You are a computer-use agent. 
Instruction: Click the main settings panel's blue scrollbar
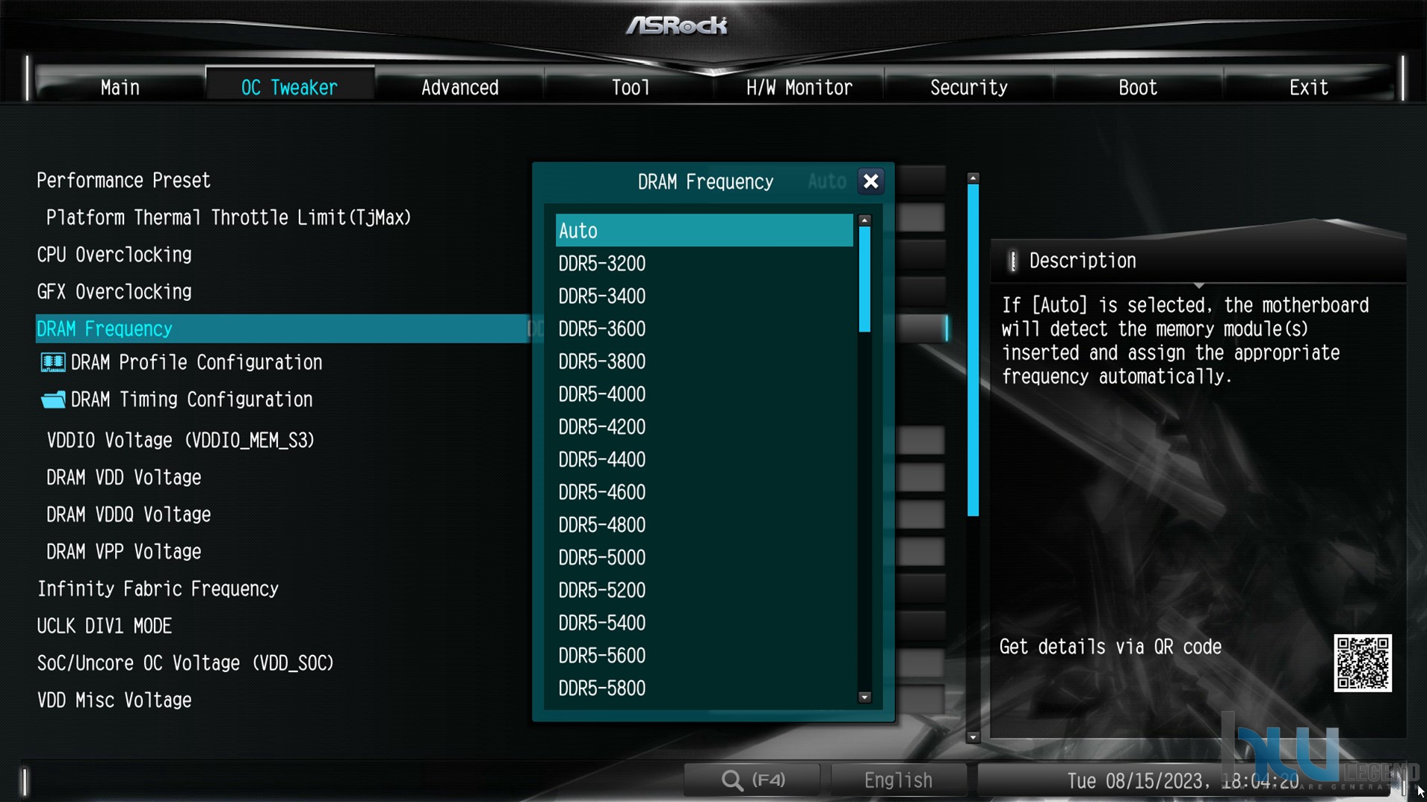pos(973,350)
